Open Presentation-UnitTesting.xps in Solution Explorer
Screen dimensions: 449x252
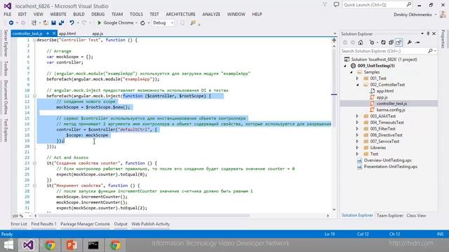coord(391,167)
